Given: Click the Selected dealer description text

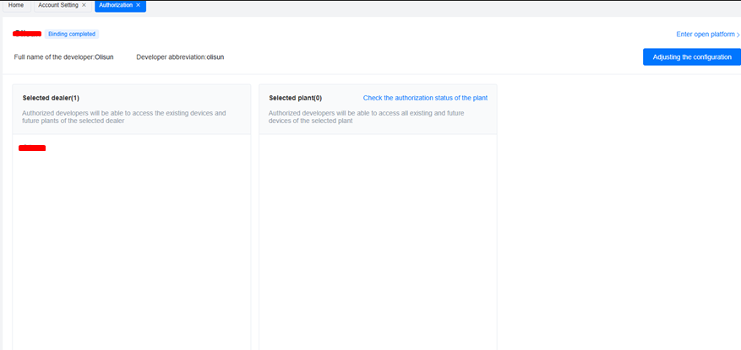Looking at the screenshot, I should click(x=123, y=116).
